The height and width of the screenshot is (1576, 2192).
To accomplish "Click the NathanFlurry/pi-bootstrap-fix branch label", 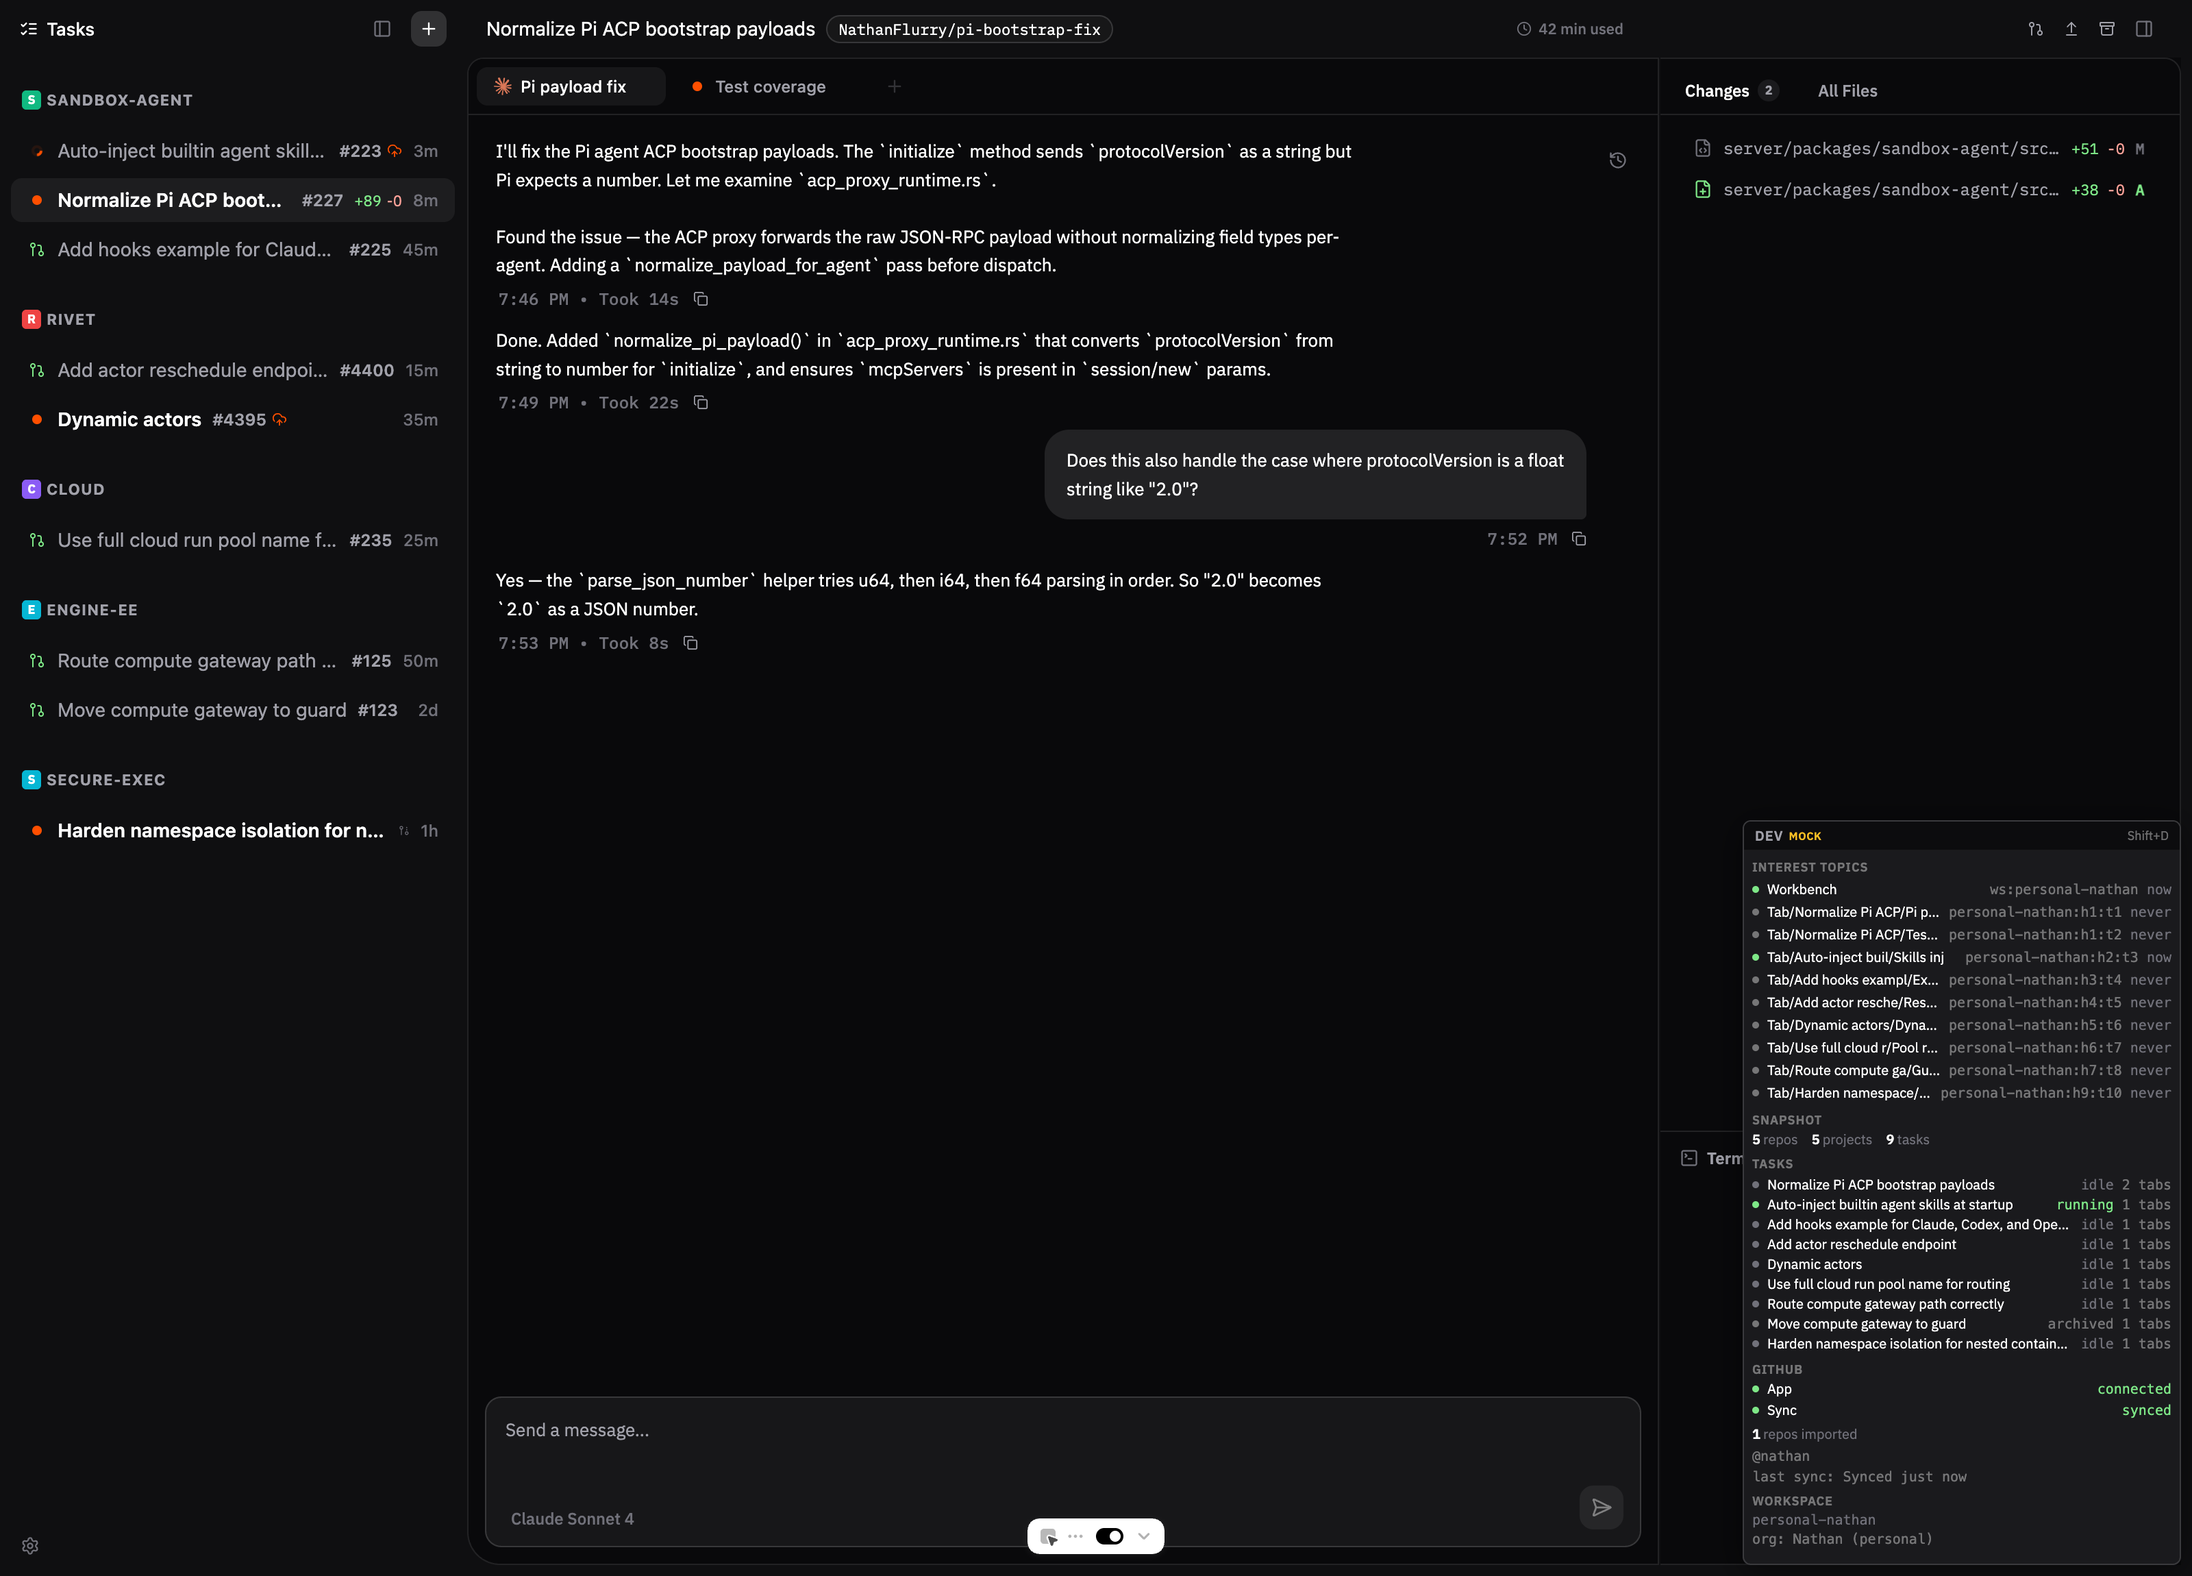I will pos(969,29).
